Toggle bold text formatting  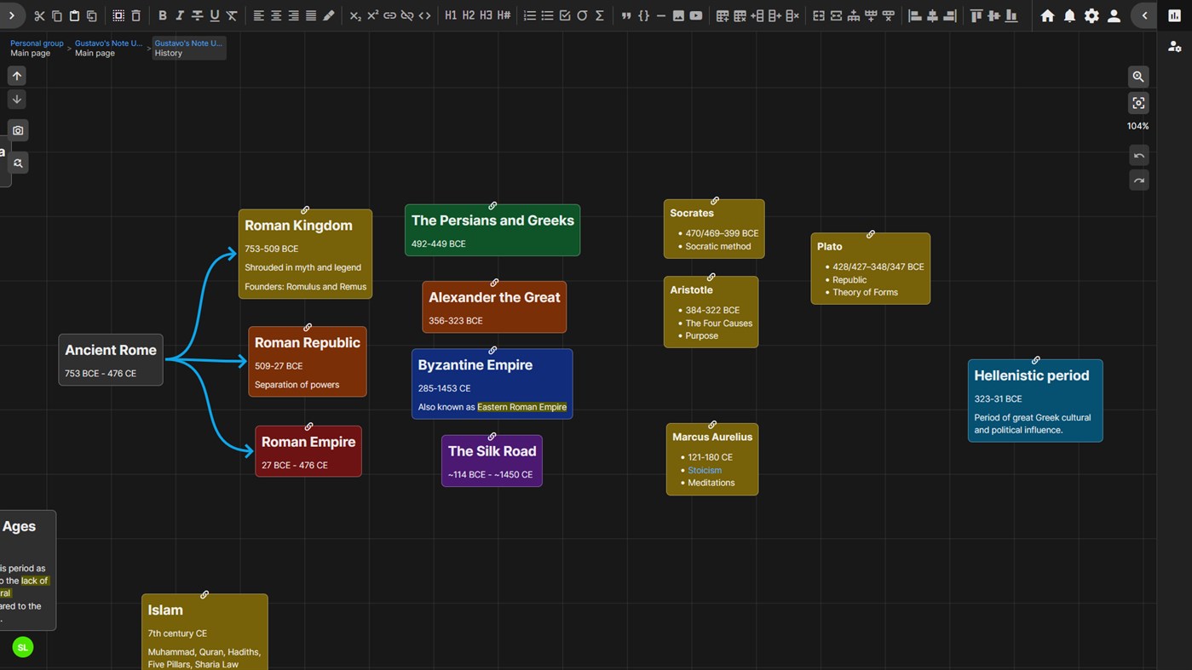[162, 14]
